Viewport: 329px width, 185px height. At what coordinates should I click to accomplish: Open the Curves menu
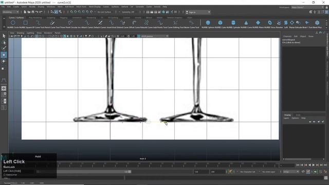click(106, 7)
